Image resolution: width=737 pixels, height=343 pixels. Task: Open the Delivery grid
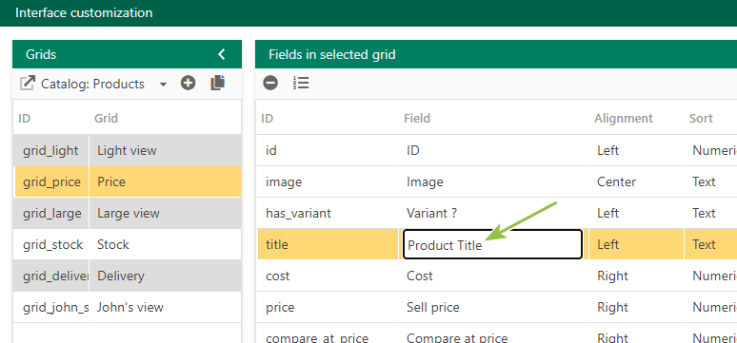[x=127, y=276]
